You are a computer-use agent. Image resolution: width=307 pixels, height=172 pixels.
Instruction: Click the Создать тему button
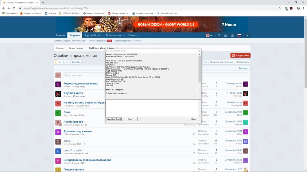[240, 55]
